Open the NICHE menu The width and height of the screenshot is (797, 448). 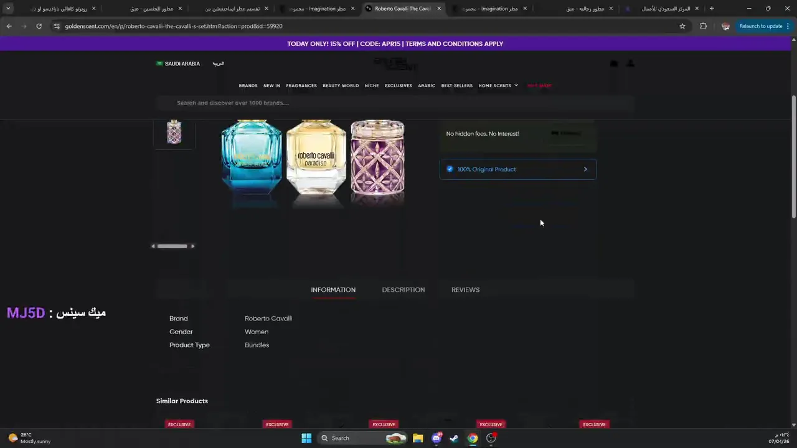[x=372, y=85]
